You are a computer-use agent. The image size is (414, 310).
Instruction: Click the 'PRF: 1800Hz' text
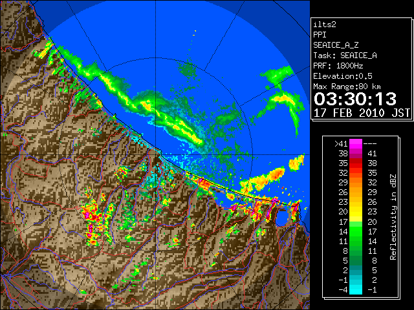pyautogui.click(x=338, y=66)
